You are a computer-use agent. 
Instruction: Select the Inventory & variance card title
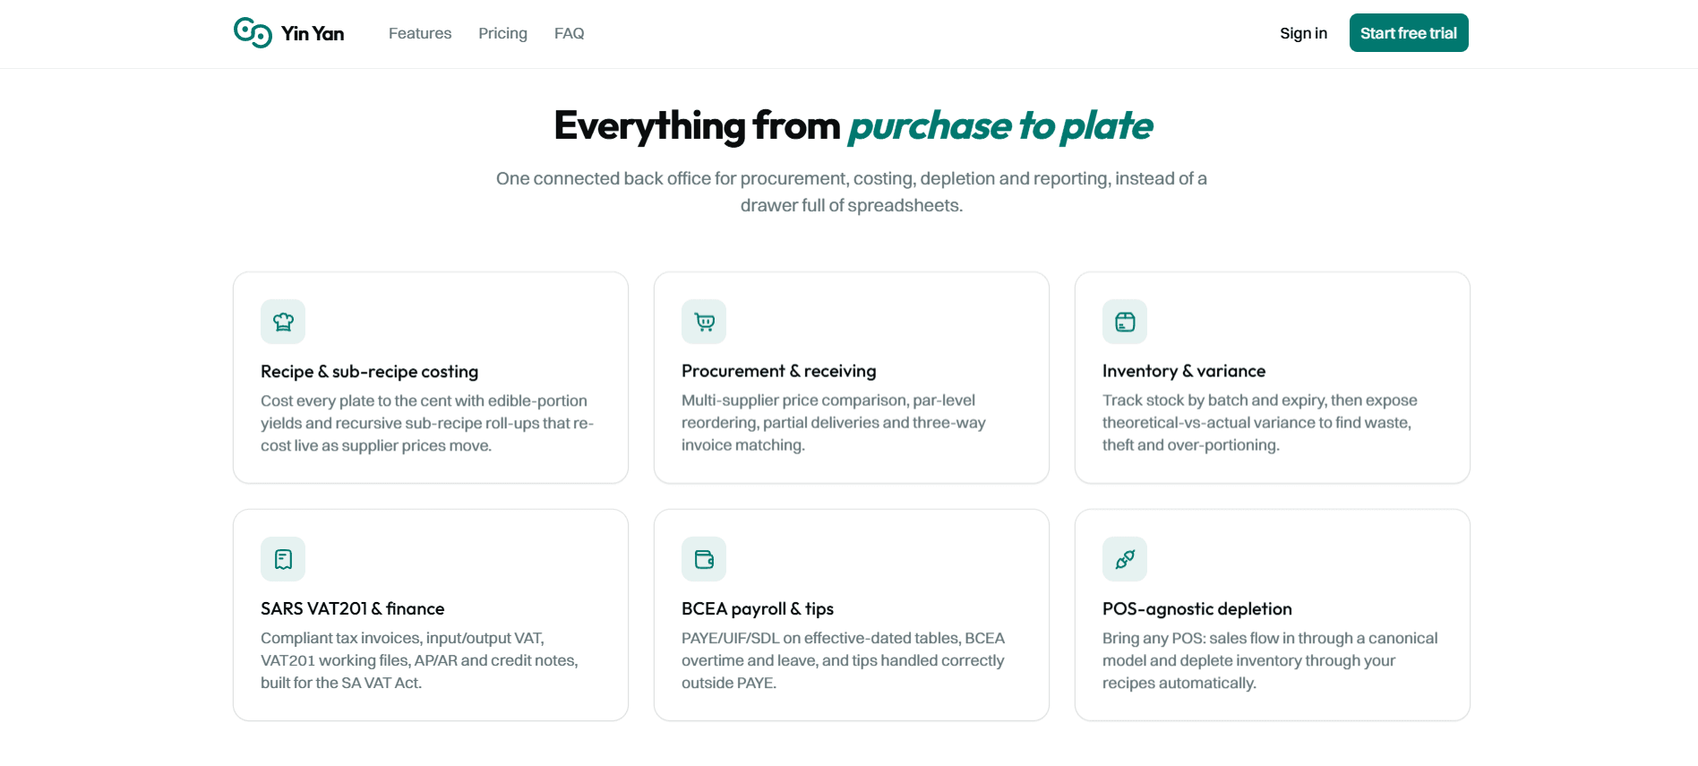[1184, 371]
